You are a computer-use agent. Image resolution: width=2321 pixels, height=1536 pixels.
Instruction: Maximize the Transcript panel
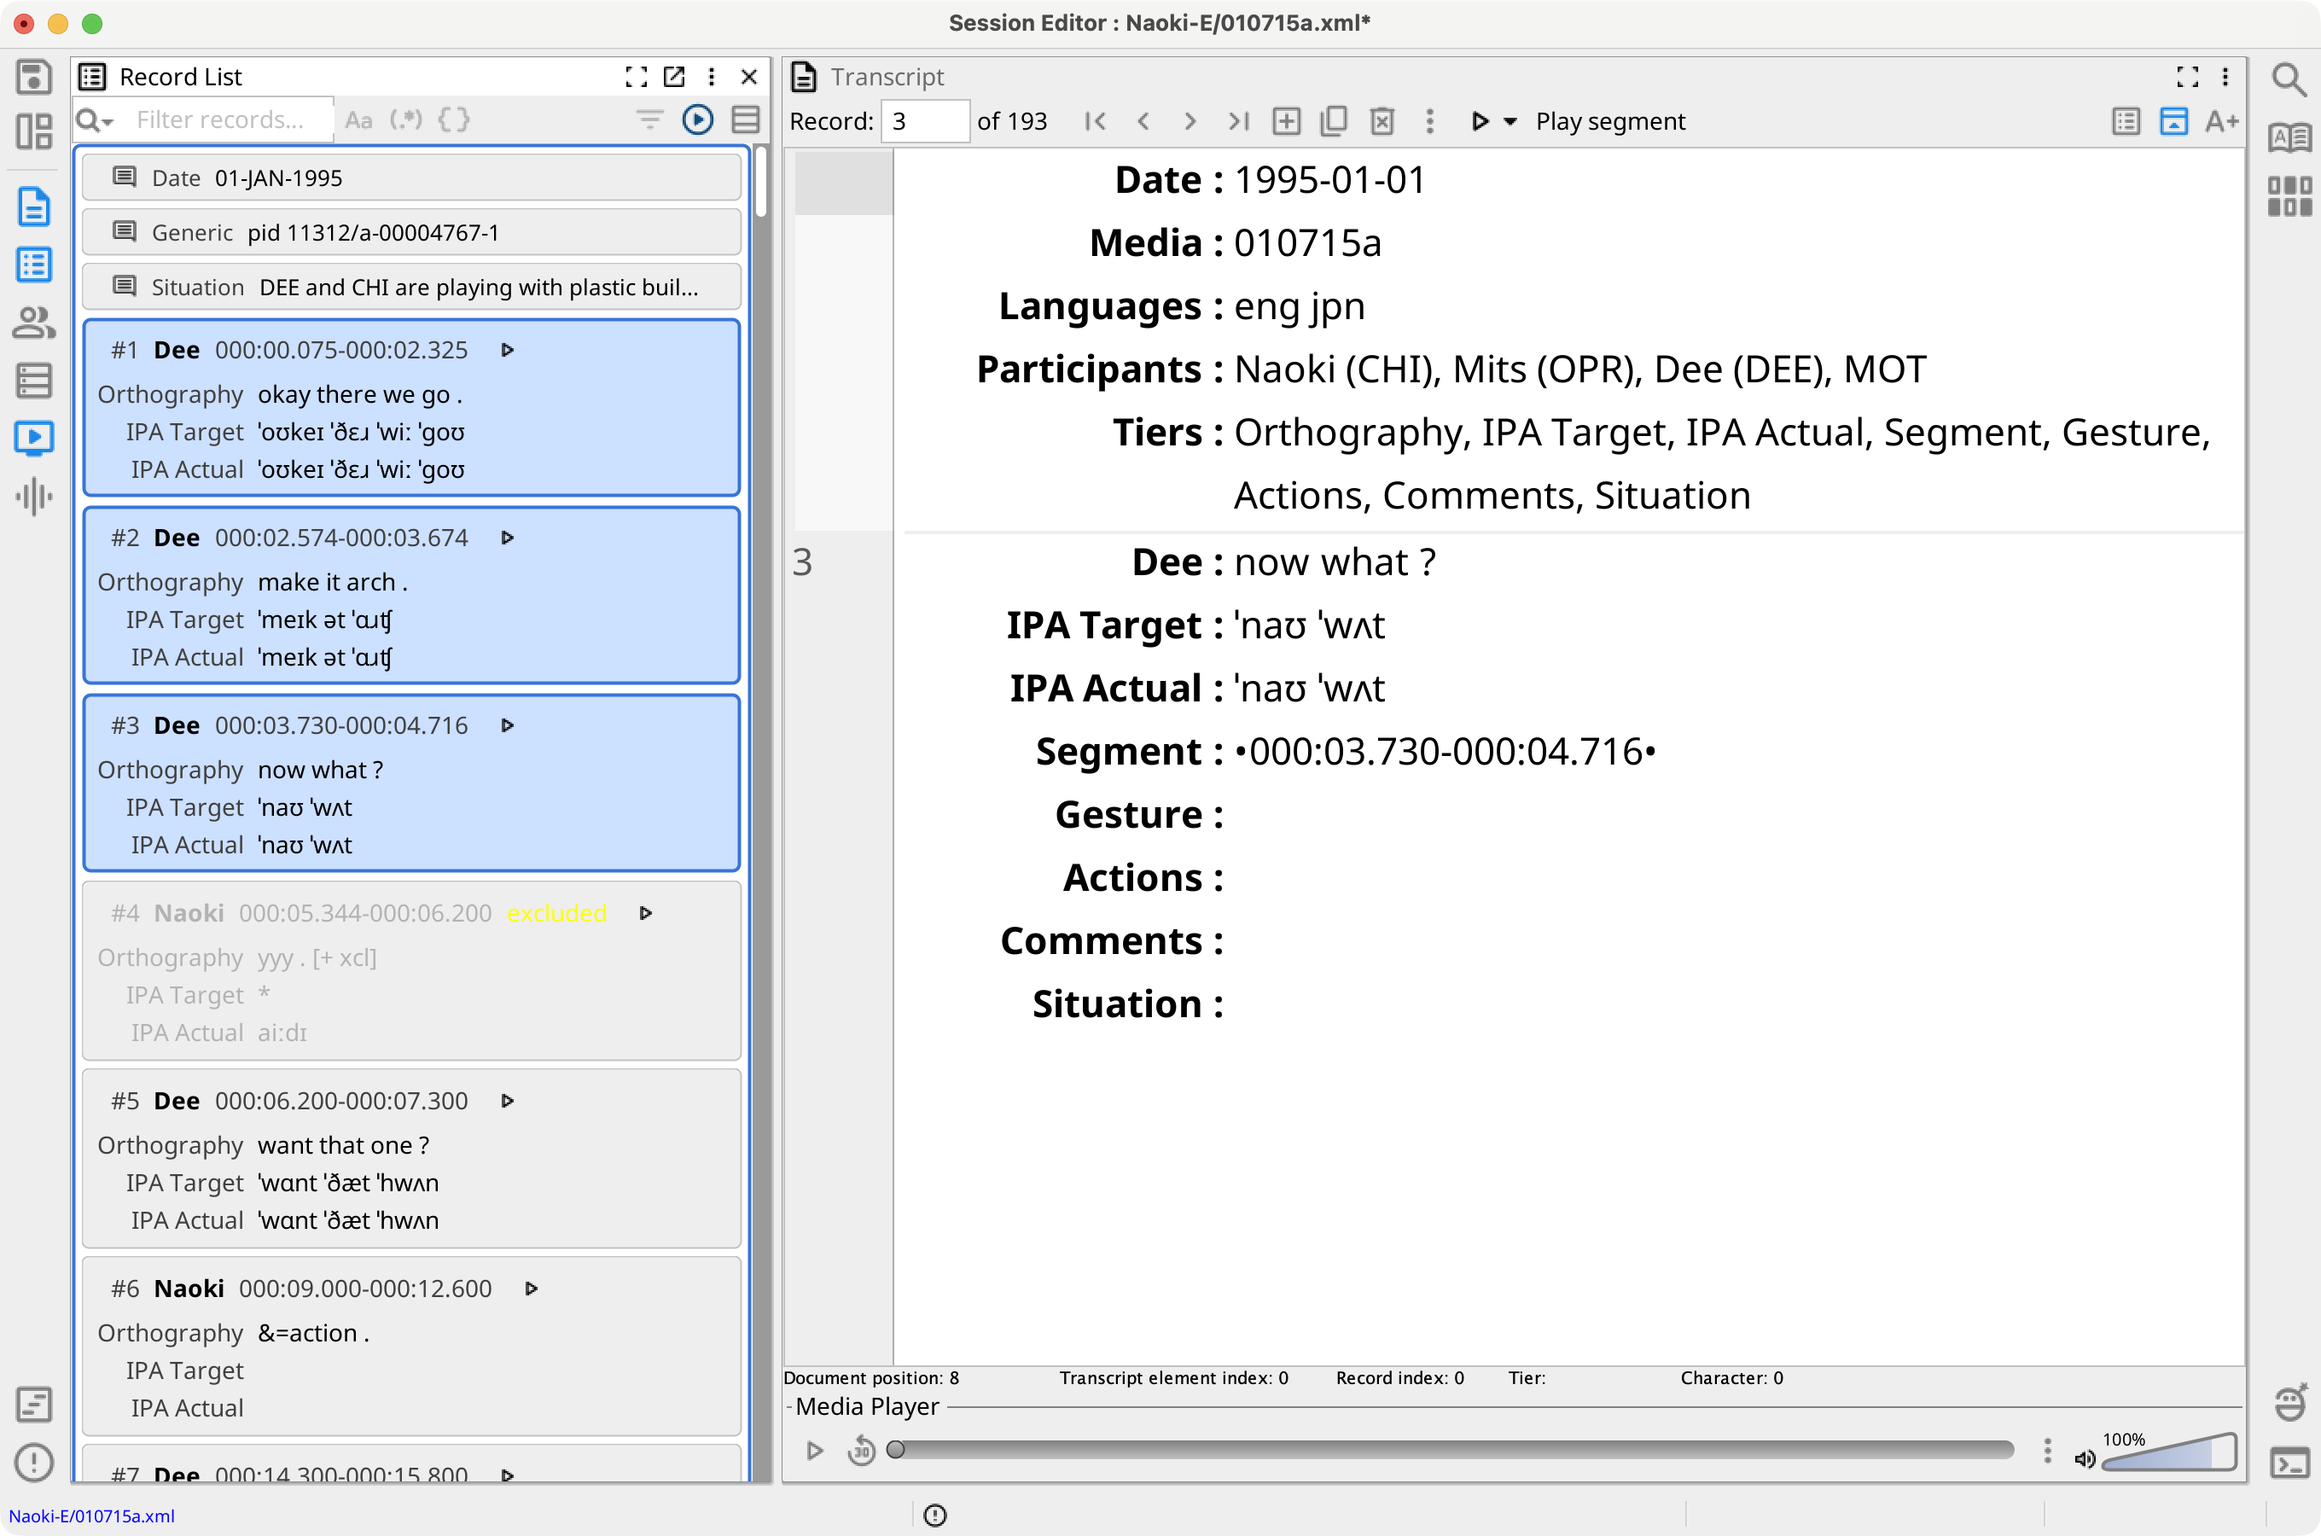tap(2188, 77)
